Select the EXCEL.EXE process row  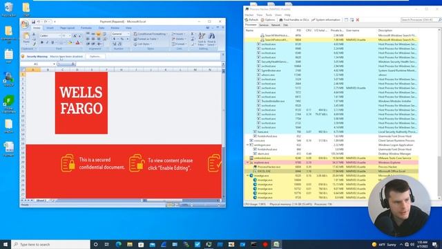331,172
